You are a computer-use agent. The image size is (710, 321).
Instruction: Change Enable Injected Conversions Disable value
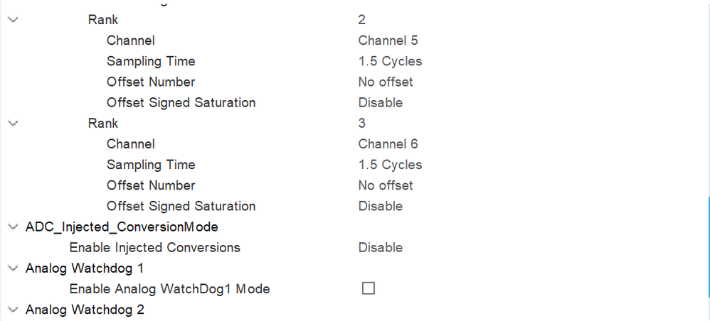[x=381, y=247]
